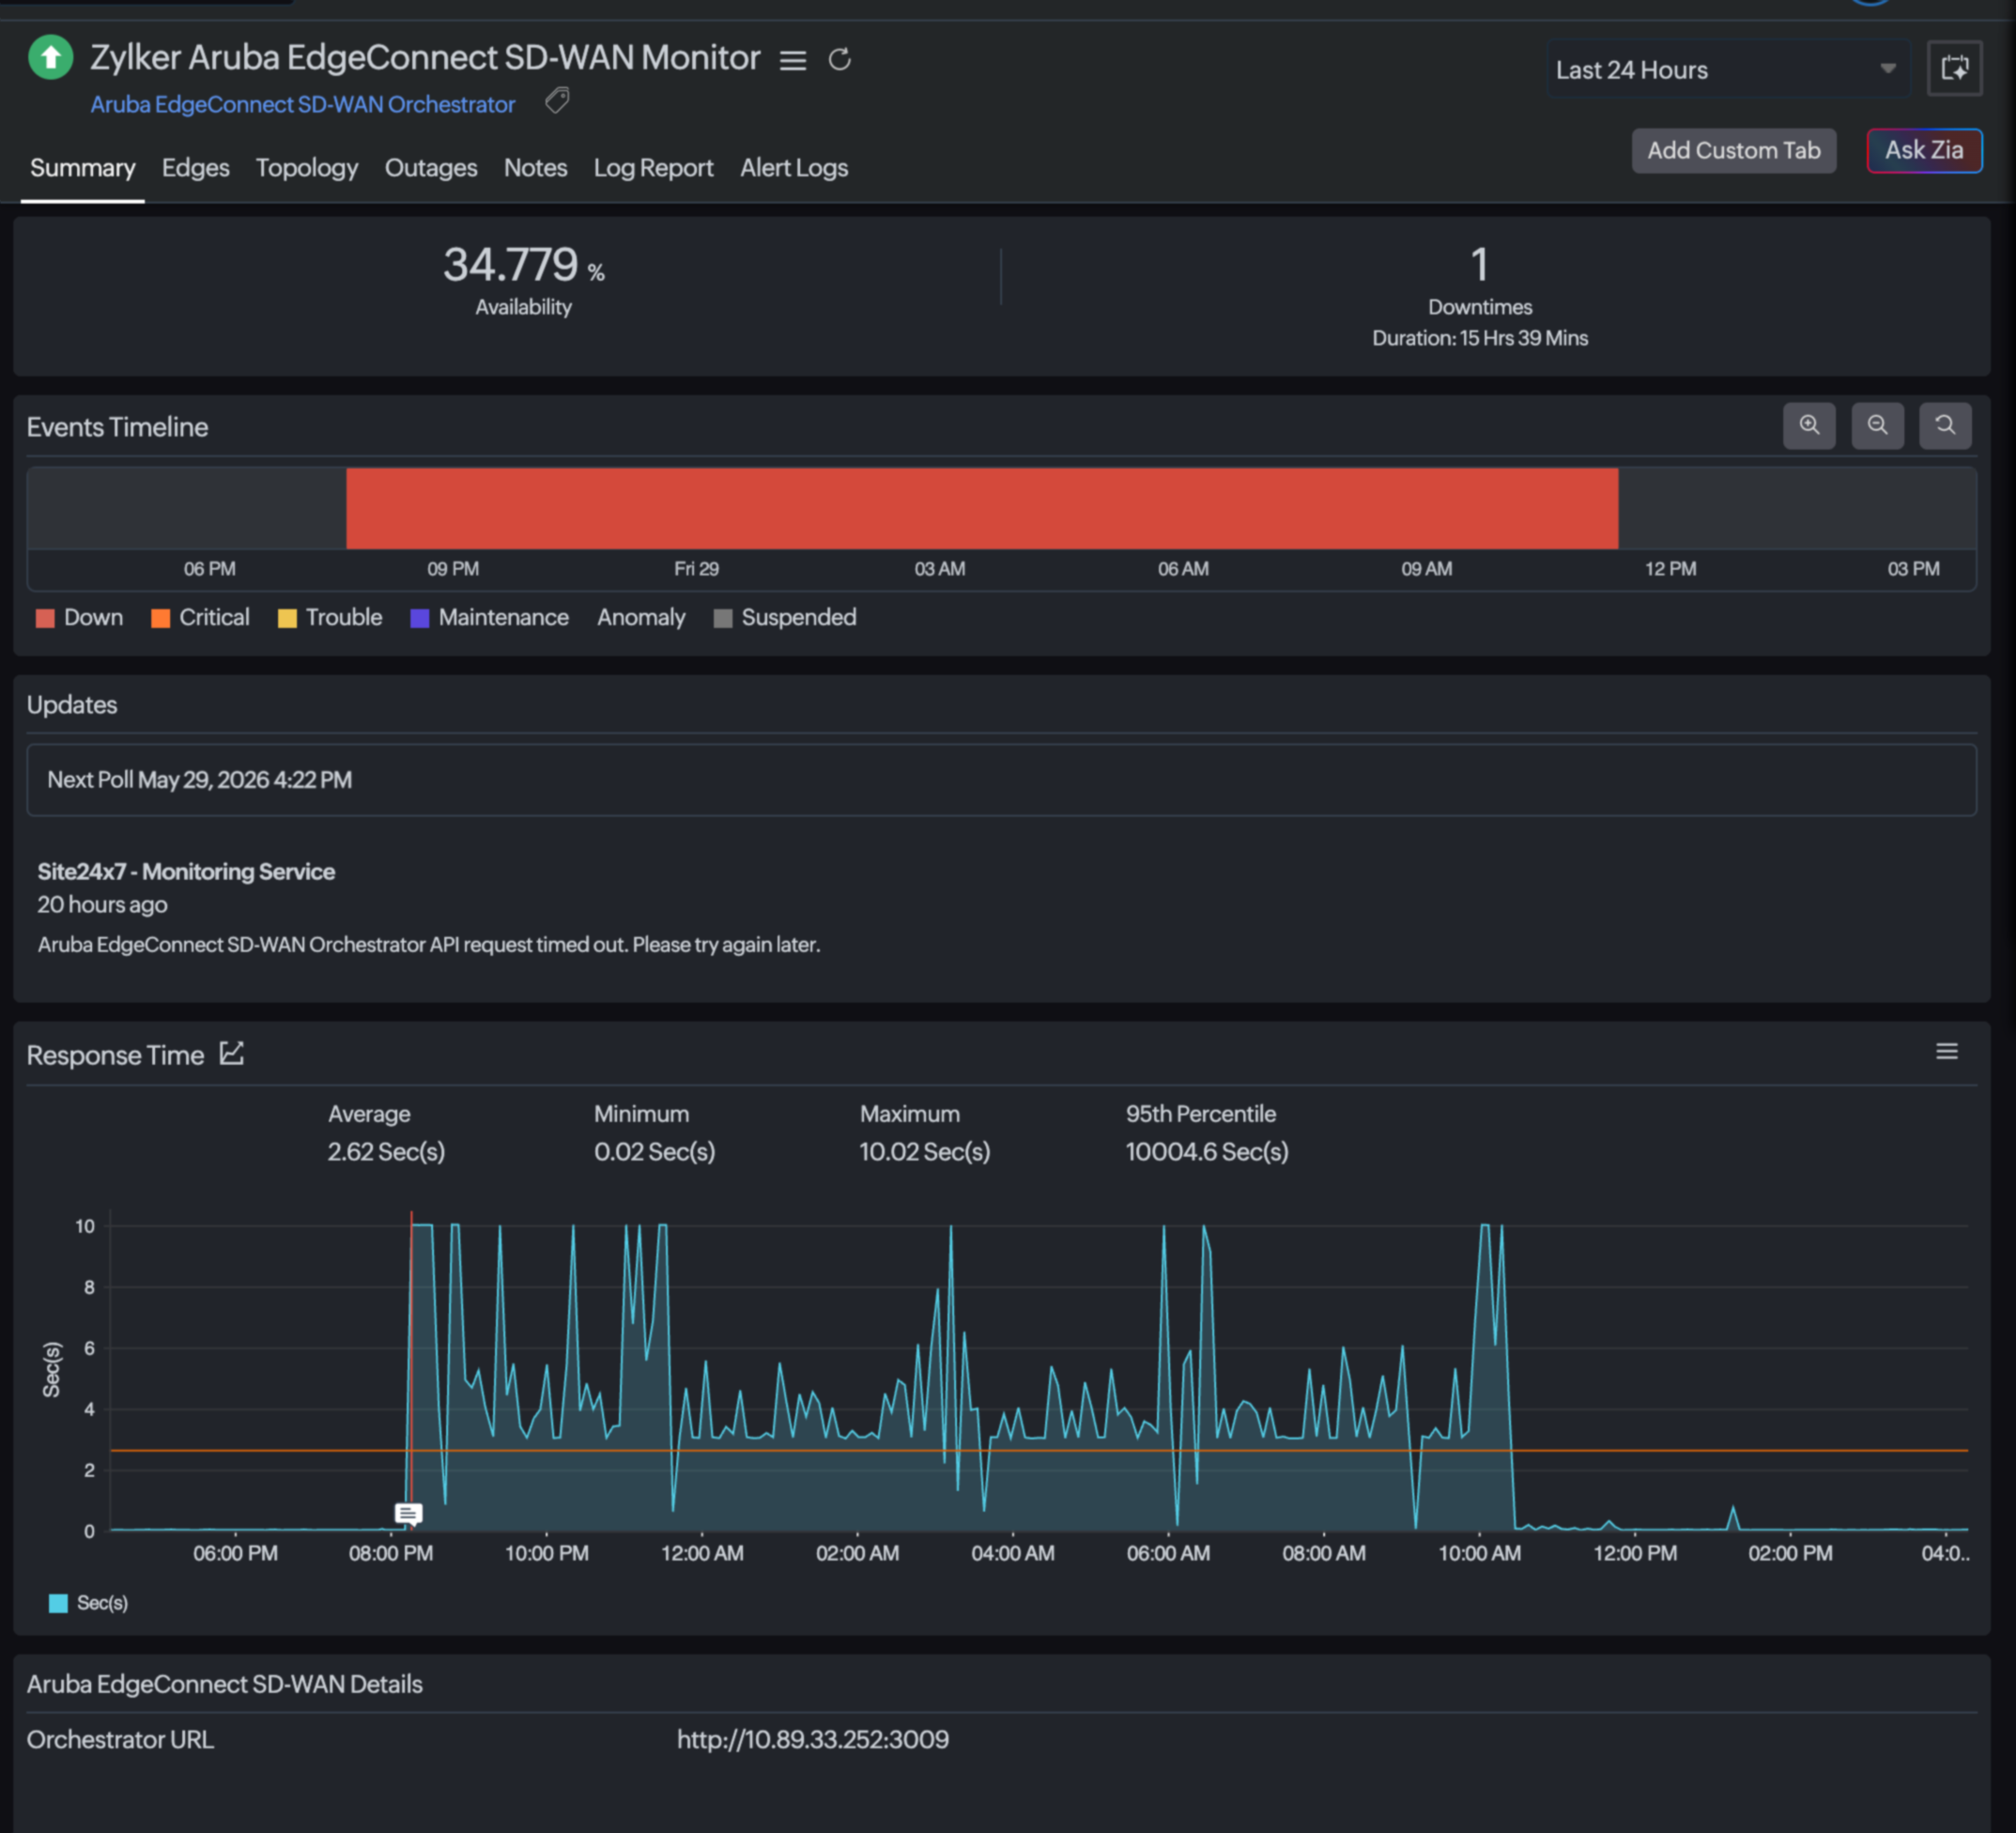The width and height of the screenshot is (2016, 1833).
Task: Click the refresh icon next to monitor name
Action: pos(840,60)
